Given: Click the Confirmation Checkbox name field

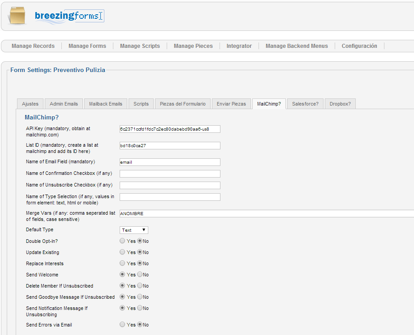Looking at the screenshot, I should [170, 174].
